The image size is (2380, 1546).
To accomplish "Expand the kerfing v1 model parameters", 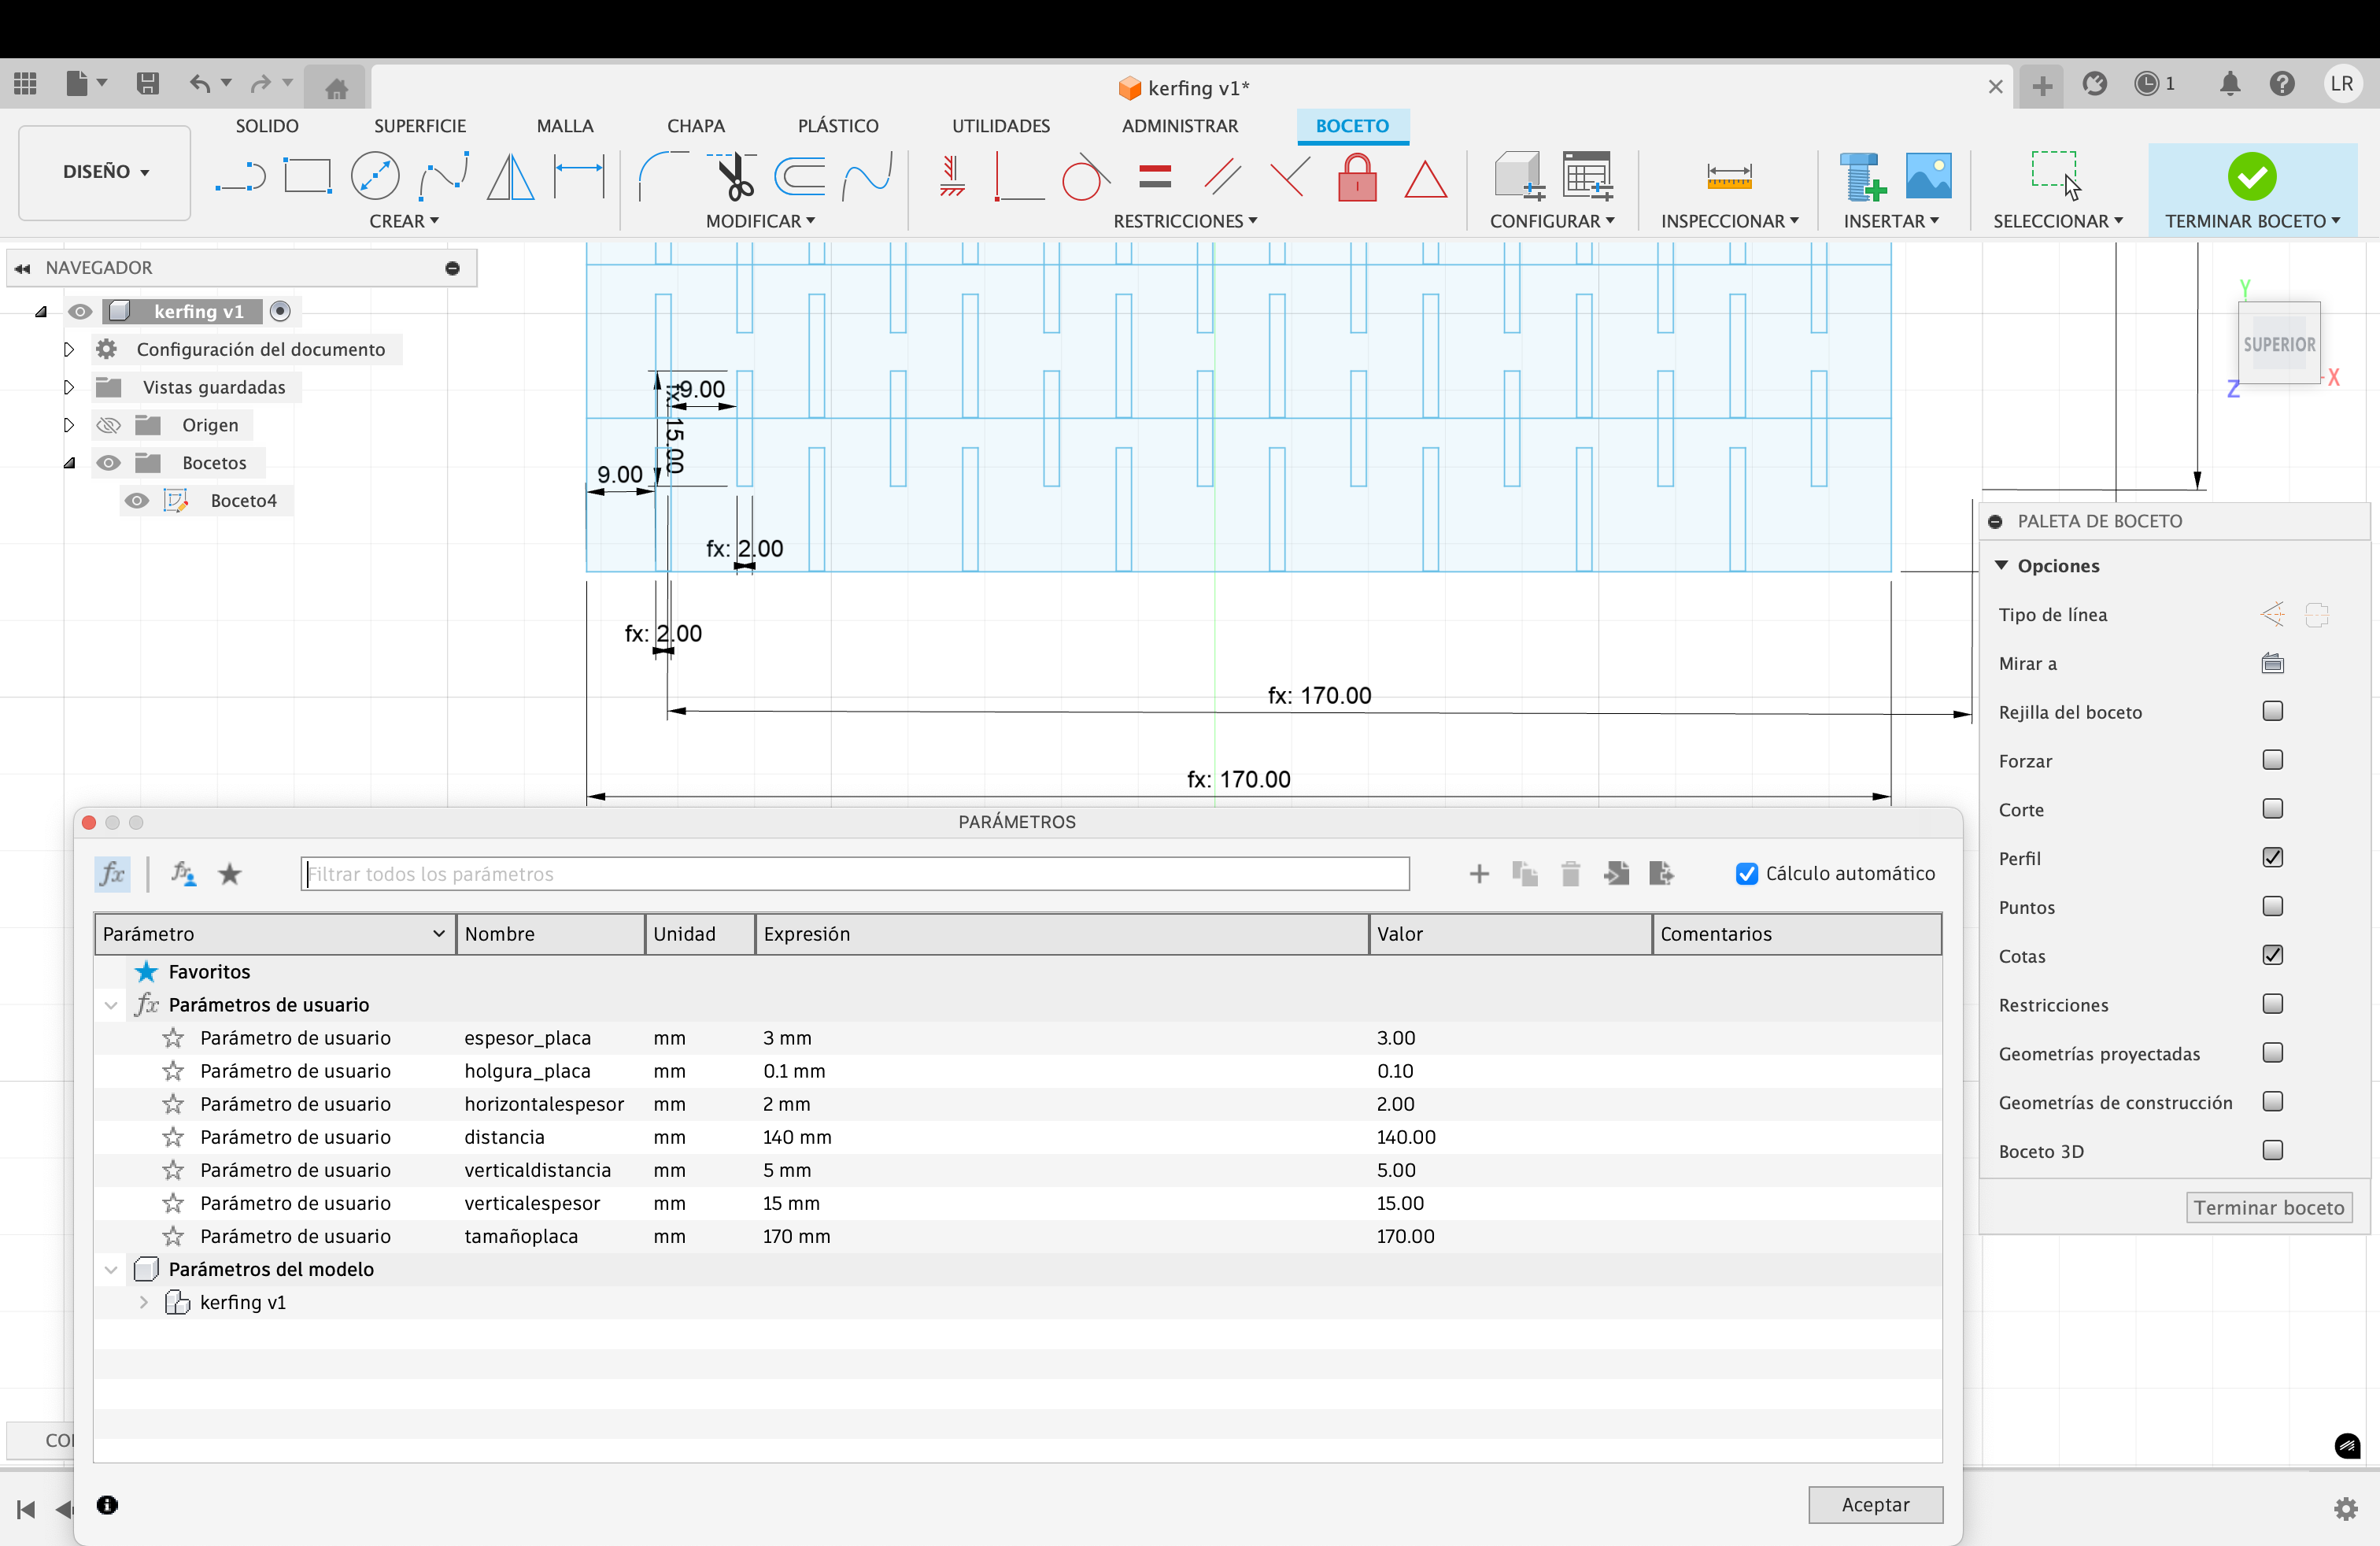I will (144, 1302).
